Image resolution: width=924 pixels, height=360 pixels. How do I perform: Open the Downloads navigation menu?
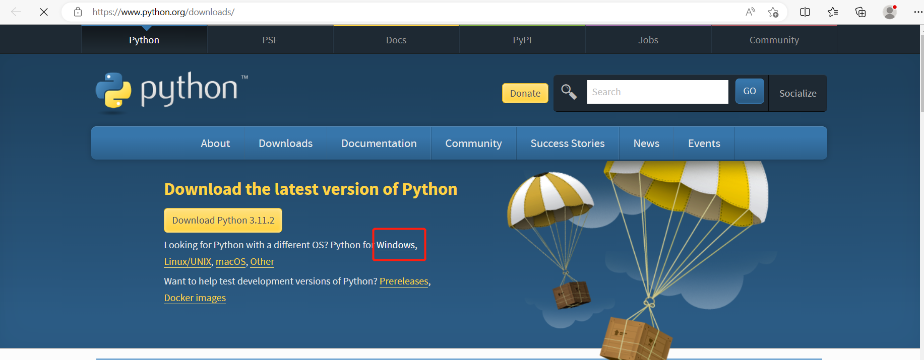point(286,143)
